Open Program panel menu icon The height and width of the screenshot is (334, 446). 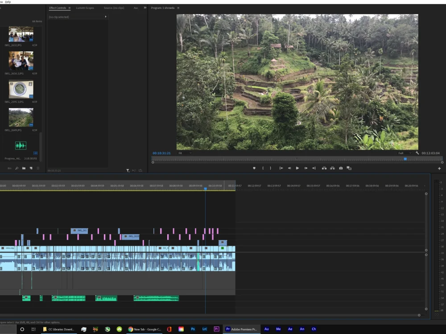coord(178,8)
